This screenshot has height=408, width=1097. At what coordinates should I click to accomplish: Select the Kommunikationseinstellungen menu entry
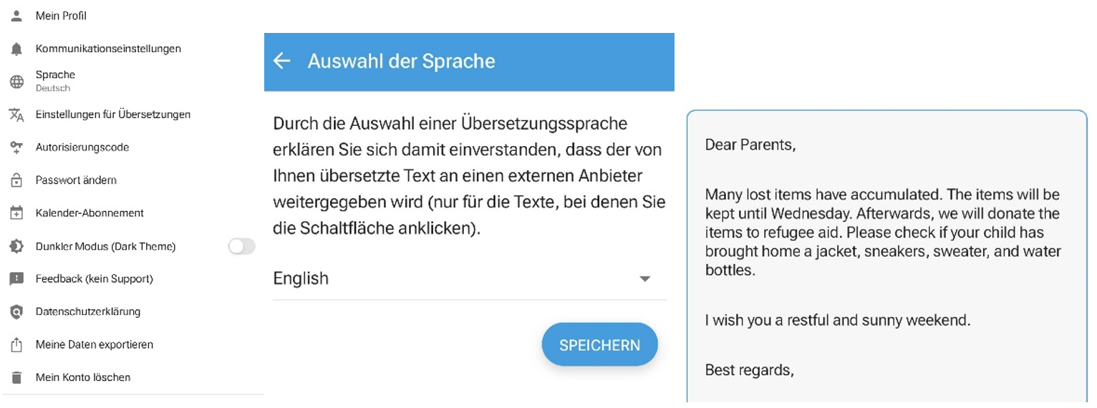[108, 49]
